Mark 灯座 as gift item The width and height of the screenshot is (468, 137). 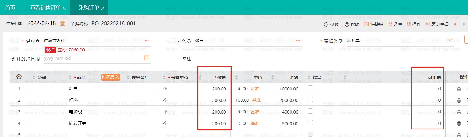click(x=310, y=99)
